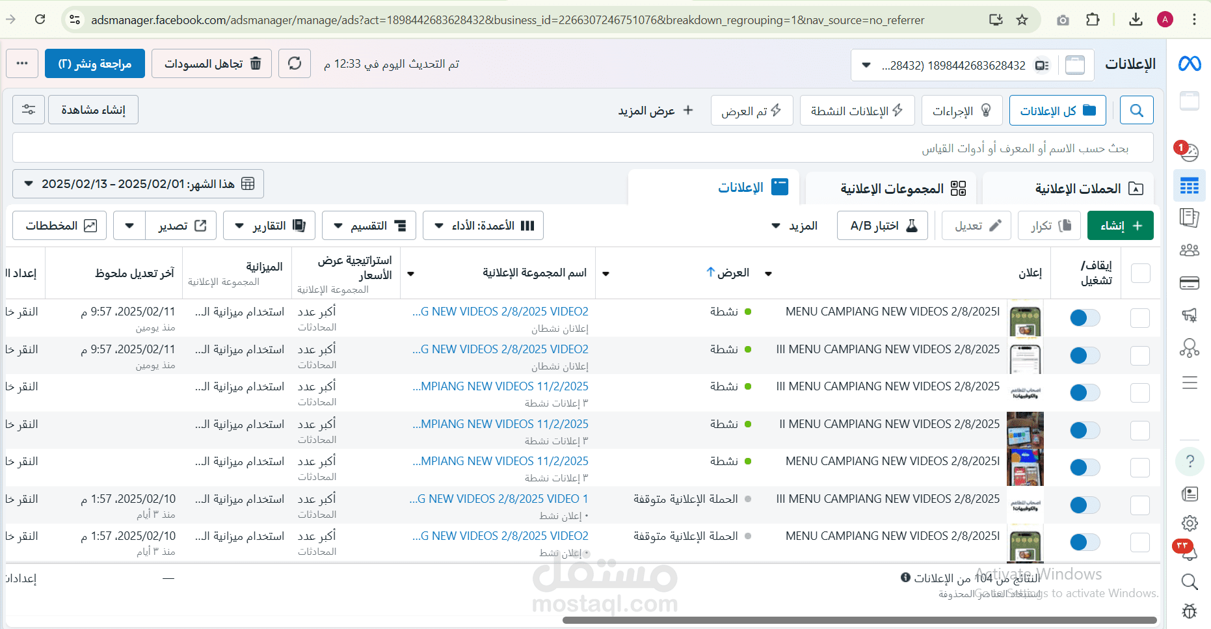Open the columns dropdown الأعمدة: الأداء

click(x=483, y=226)
